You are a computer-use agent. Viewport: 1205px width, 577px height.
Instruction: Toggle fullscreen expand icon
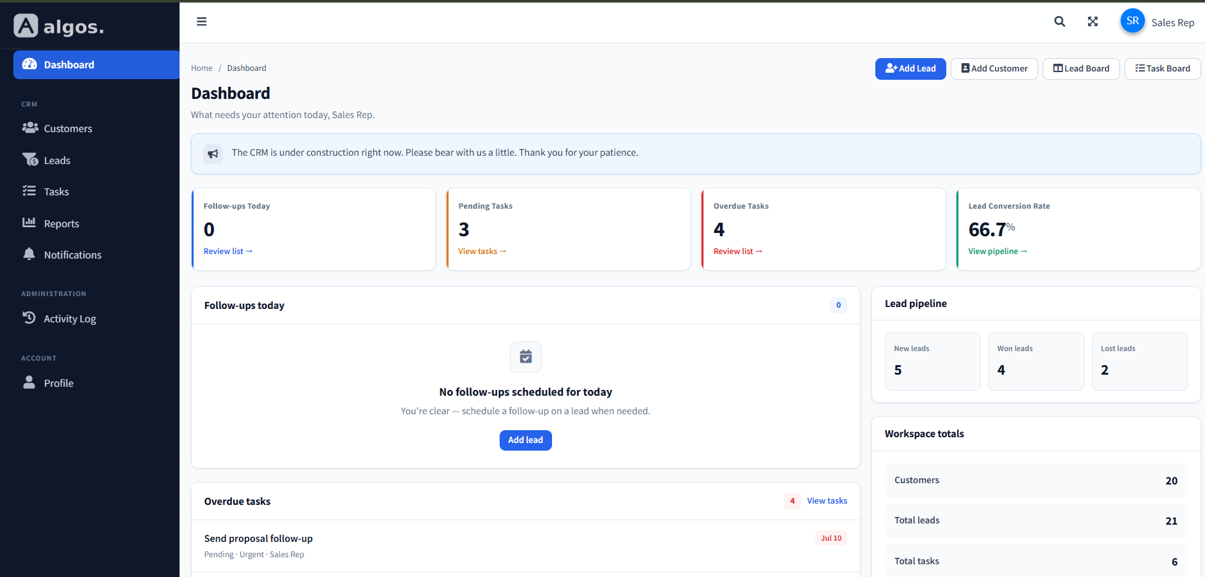(1093, 22)
